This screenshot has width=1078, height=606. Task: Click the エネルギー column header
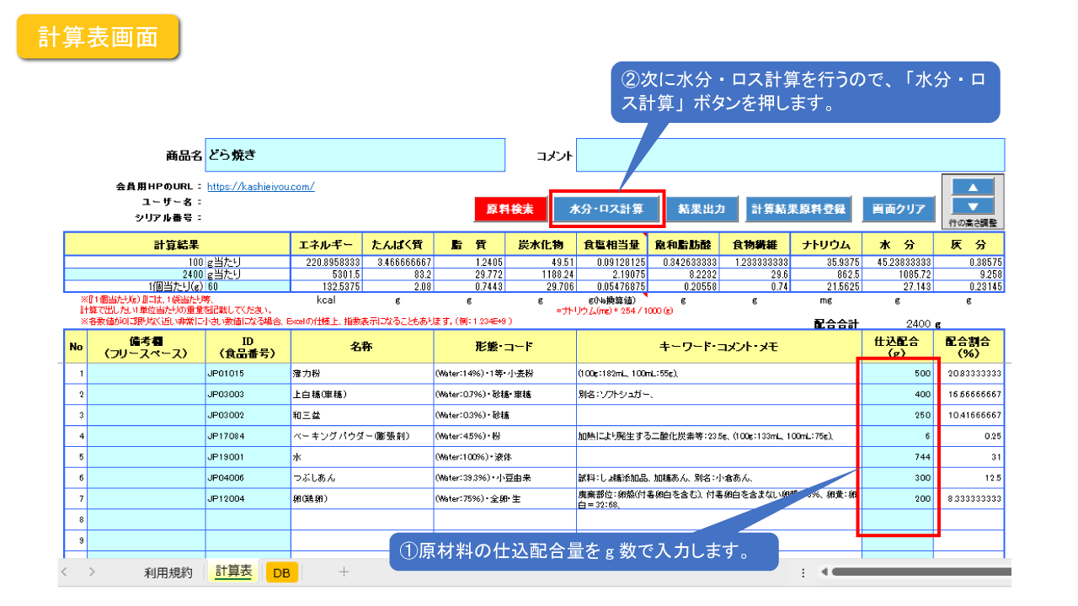(x=326, y=244)
